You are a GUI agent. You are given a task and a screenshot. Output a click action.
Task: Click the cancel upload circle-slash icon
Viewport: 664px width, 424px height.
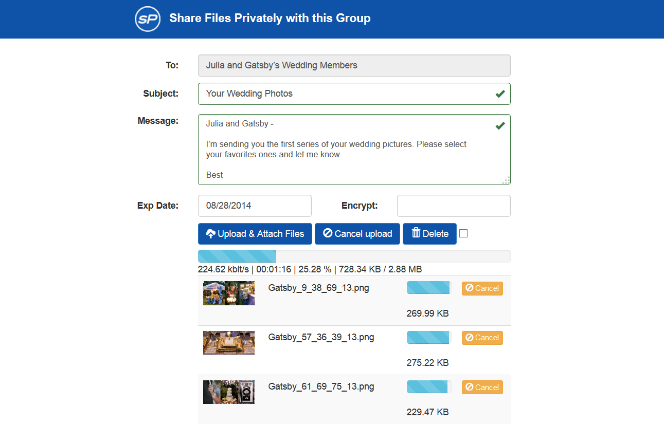point(328,233)
